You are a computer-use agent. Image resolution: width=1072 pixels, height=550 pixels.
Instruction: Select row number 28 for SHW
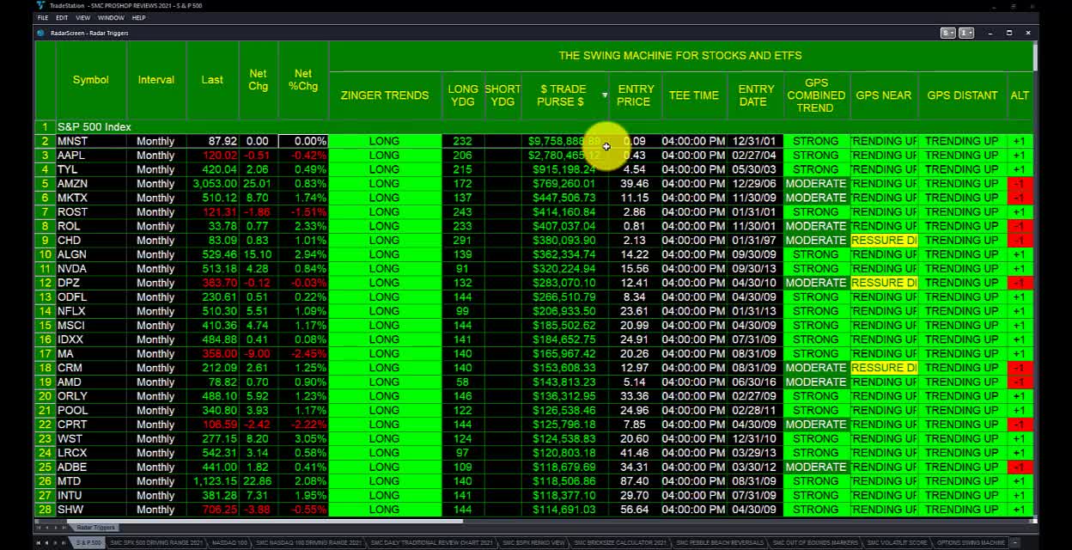45,510
